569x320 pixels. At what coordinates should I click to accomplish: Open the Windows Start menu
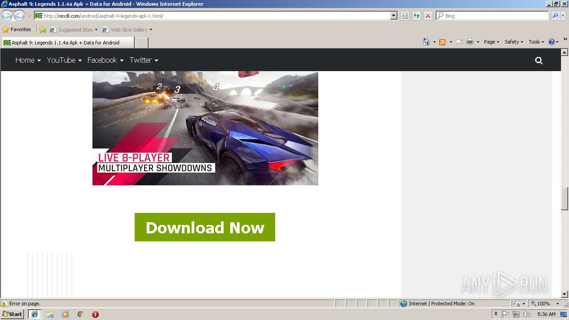pyautogui.click(x=12, y=314)
